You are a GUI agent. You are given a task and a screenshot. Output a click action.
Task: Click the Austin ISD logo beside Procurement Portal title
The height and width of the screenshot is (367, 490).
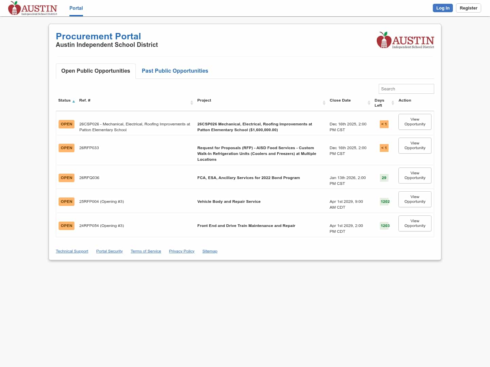405,40
